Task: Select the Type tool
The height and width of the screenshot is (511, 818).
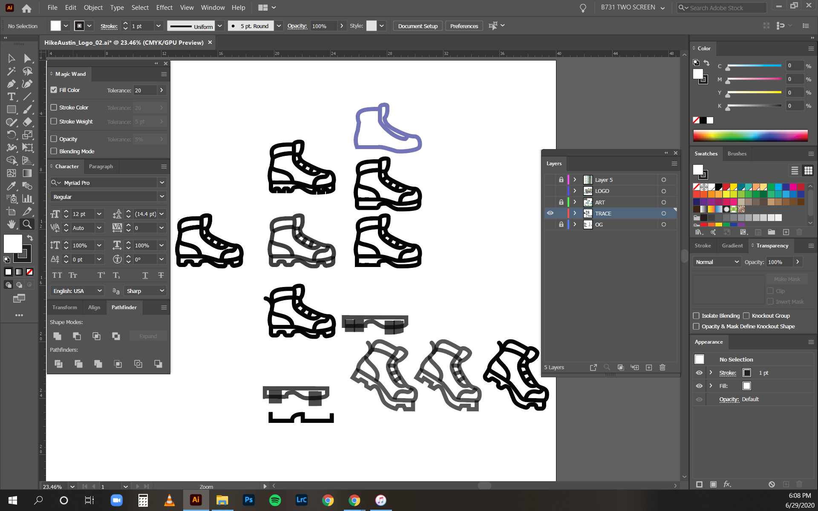Action: click(x=12, y=97)
